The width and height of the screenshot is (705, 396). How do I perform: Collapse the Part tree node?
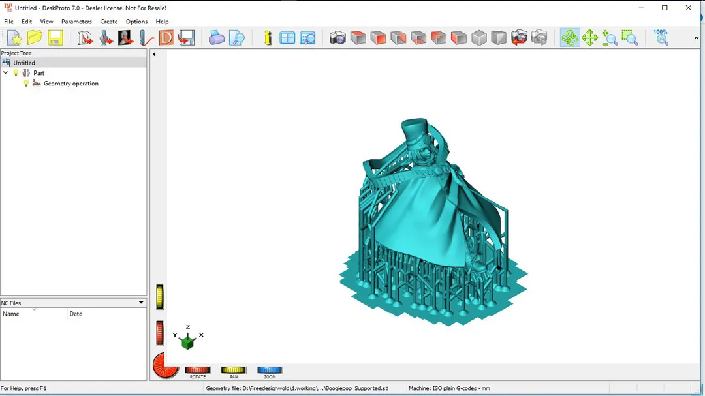point(5,73)
